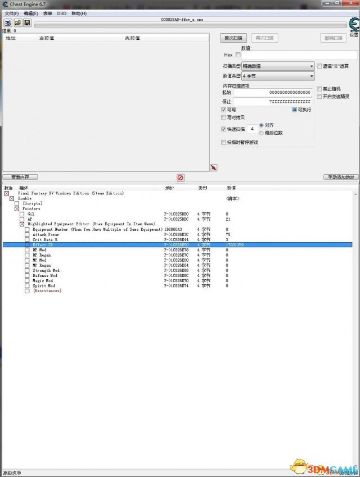Click Attack Power value 75
The width and height of the screenshot is (360, 477).
point(228,234)
